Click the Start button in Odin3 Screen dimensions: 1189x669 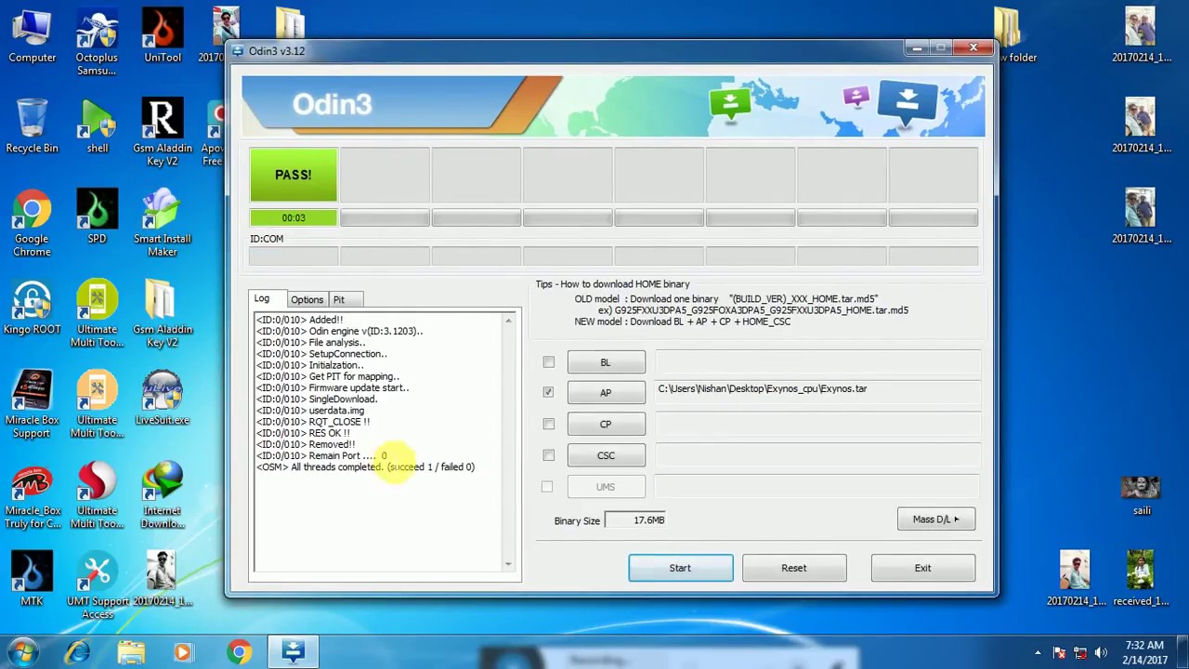point(680,568)
